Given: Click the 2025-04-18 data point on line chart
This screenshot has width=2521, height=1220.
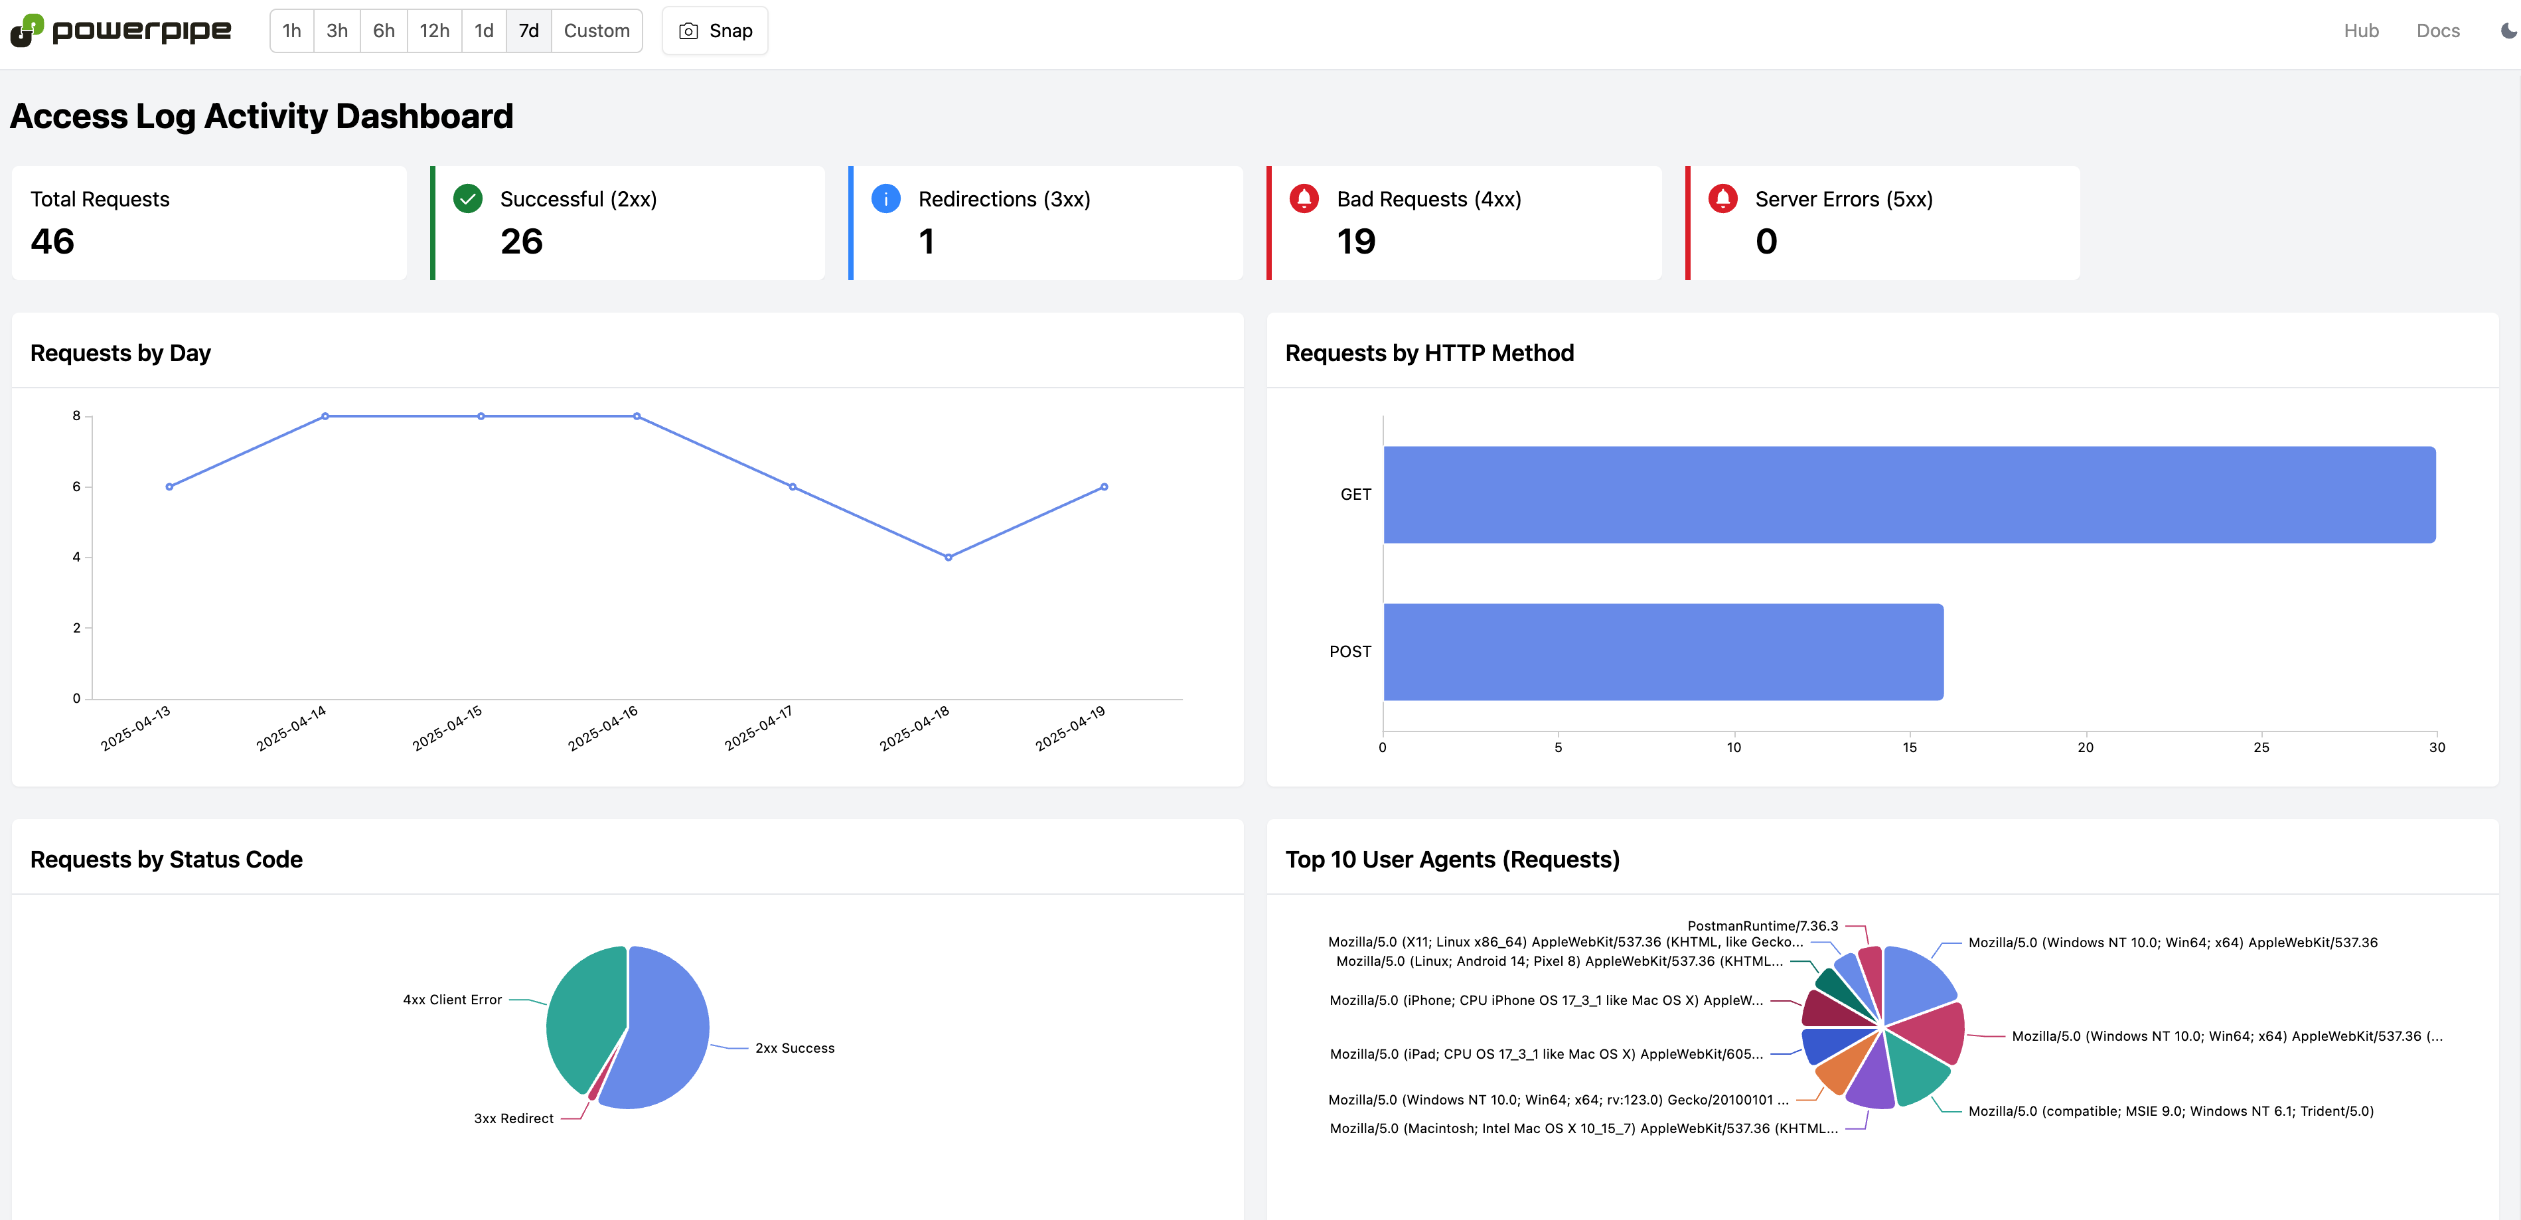Looking at the screenshot, I should point(949,558).
